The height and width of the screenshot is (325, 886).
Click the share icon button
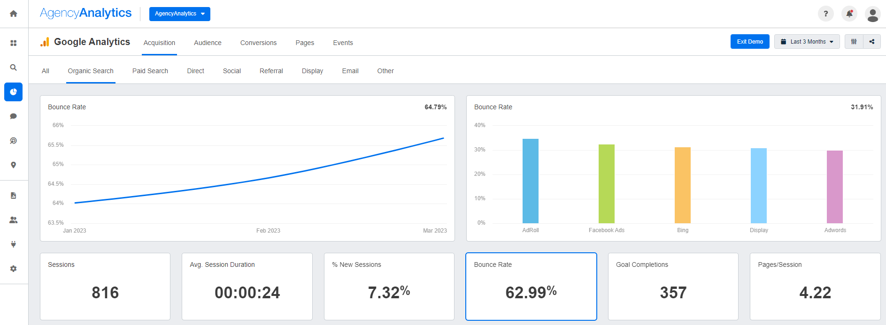click(x=872, y=42)
